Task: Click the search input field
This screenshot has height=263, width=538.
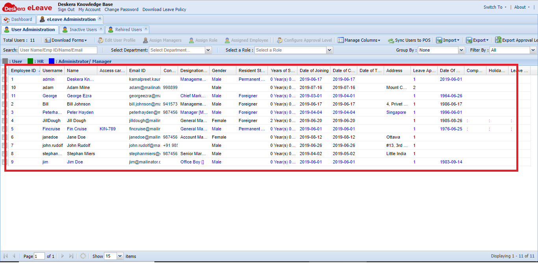Action: point(58,50)
